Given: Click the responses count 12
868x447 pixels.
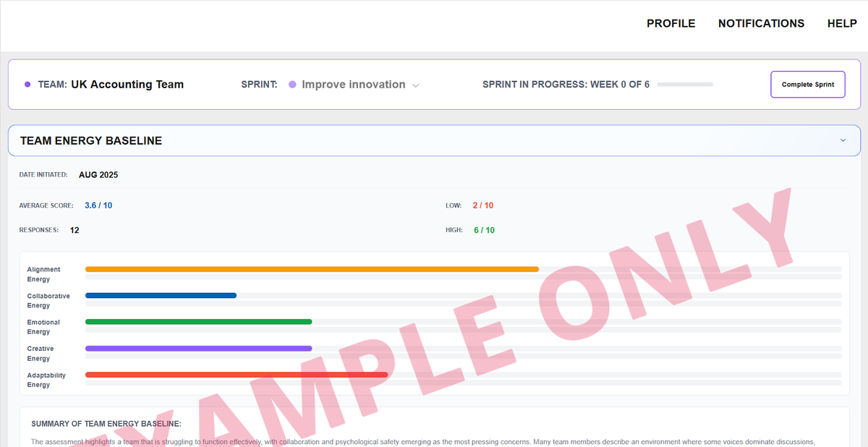Looking at the screenshot, I should tap(75, 230).
